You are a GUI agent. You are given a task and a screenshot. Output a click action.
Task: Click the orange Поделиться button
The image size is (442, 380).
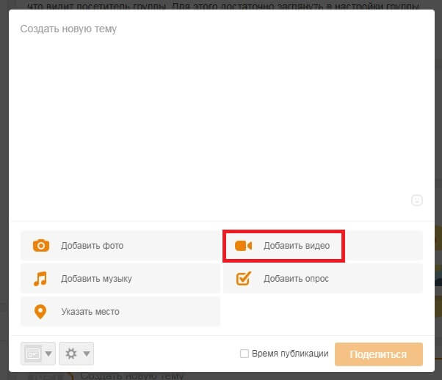pos(379,354)
